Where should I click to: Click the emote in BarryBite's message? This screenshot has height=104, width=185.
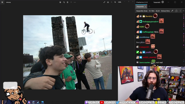tap(148, 42)
